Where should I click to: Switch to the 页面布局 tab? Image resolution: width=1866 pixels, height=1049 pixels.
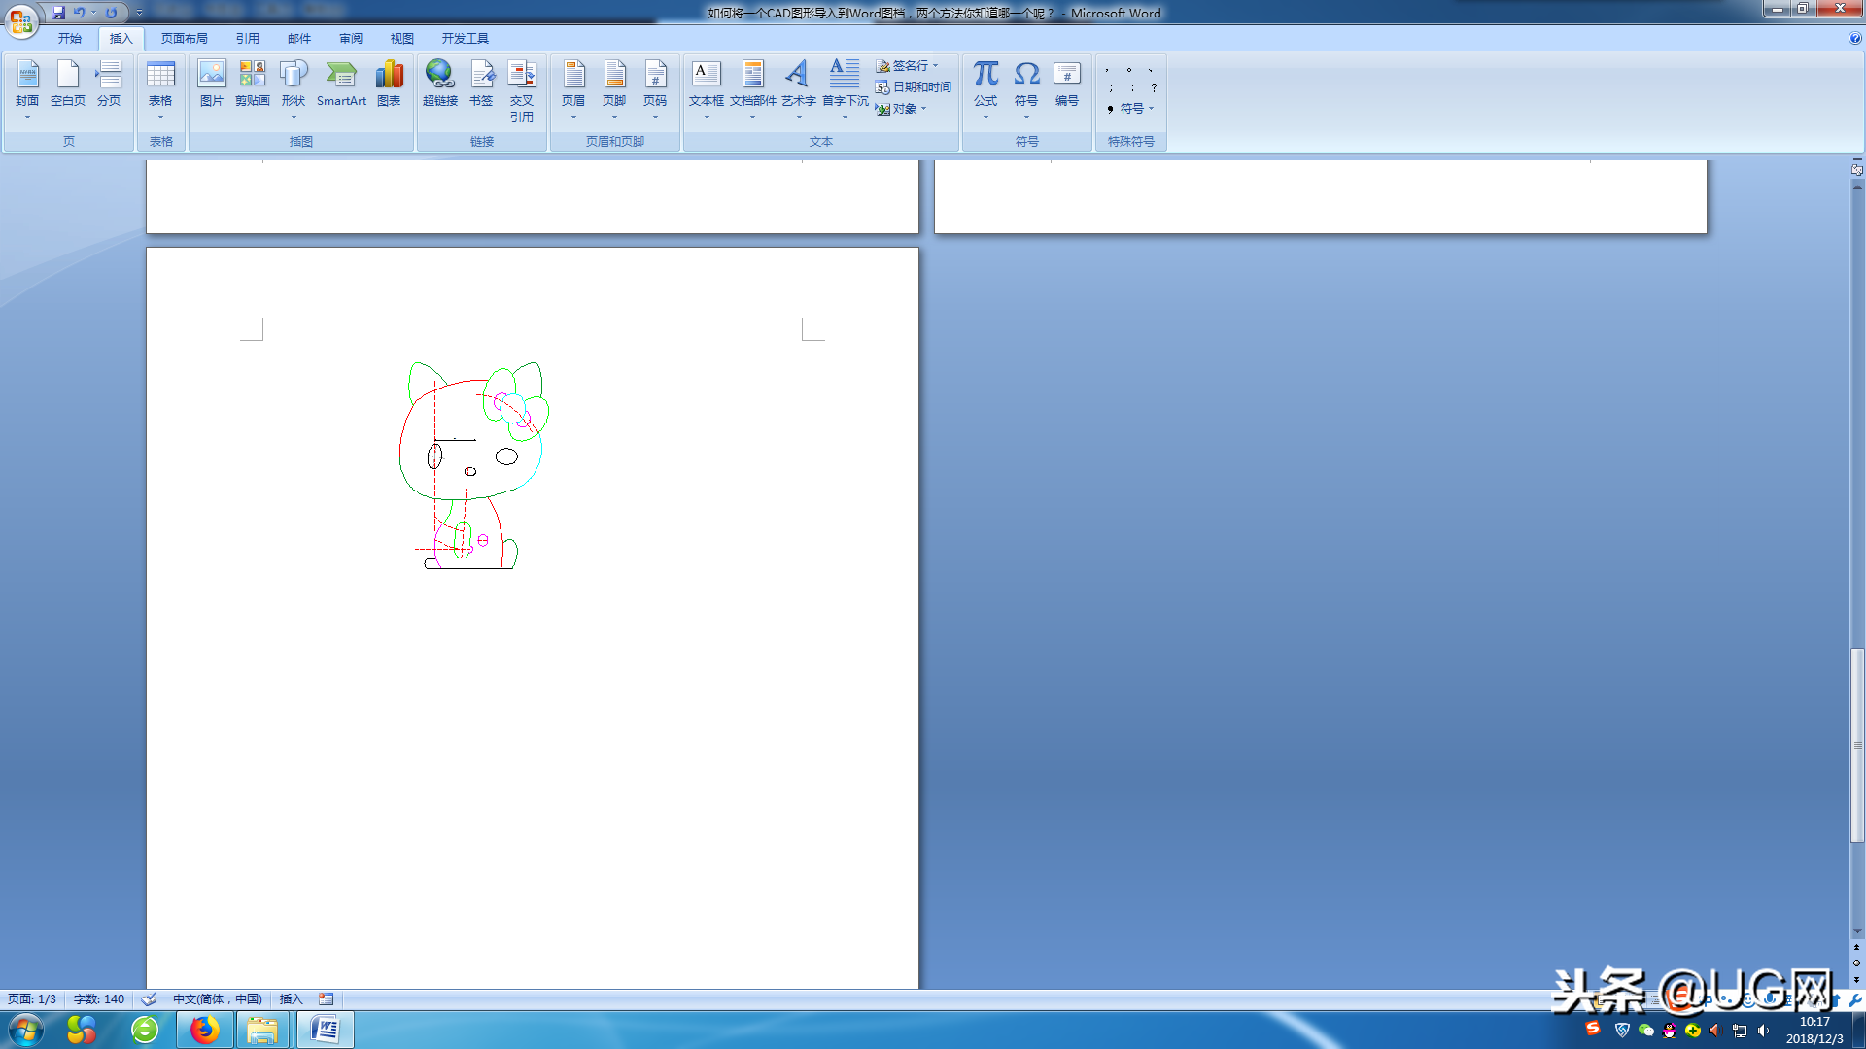(x=184, y=39)
